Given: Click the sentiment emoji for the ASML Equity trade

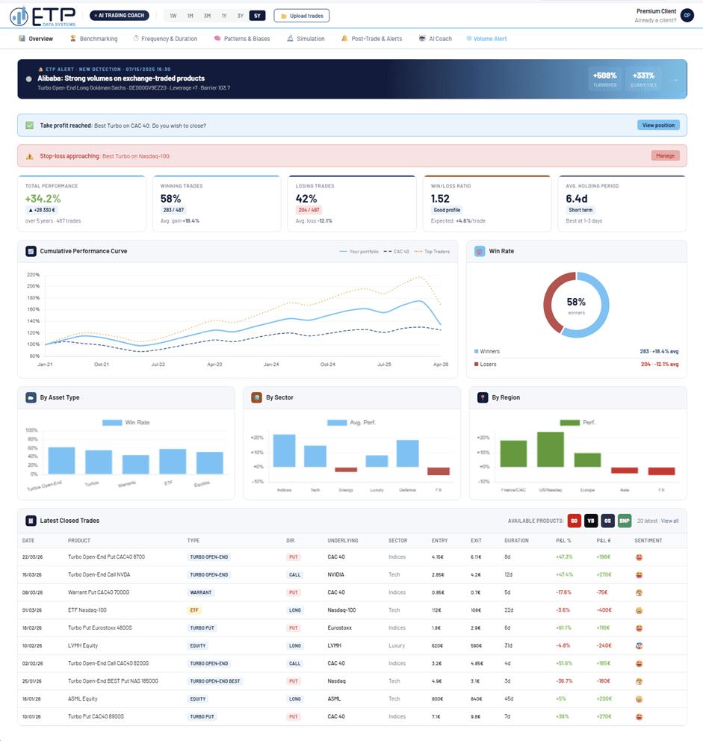Looking at the screenshot, I should [x=639, y=699].
